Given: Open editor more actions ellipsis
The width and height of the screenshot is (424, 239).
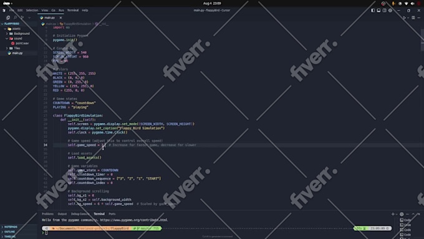Looking at the screenshot, I should click(x=418, y=17).
